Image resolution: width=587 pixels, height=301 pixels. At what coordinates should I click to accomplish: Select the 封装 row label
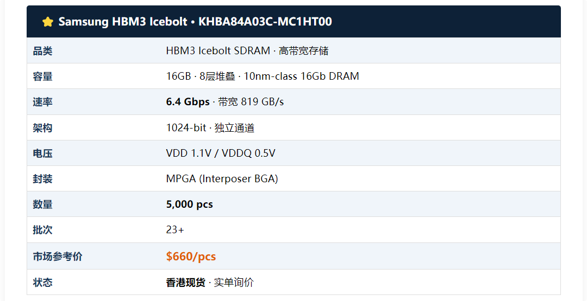coord(43,178)
